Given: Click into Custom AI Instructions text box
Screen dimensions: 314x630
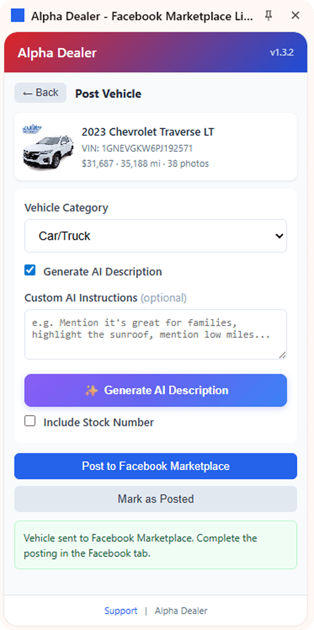Looking at the screenshot, I should click(156, 334).
